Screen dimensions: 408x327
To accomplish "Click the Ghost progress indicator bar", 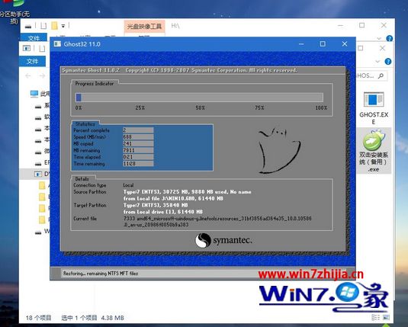I will coord(199,98).
